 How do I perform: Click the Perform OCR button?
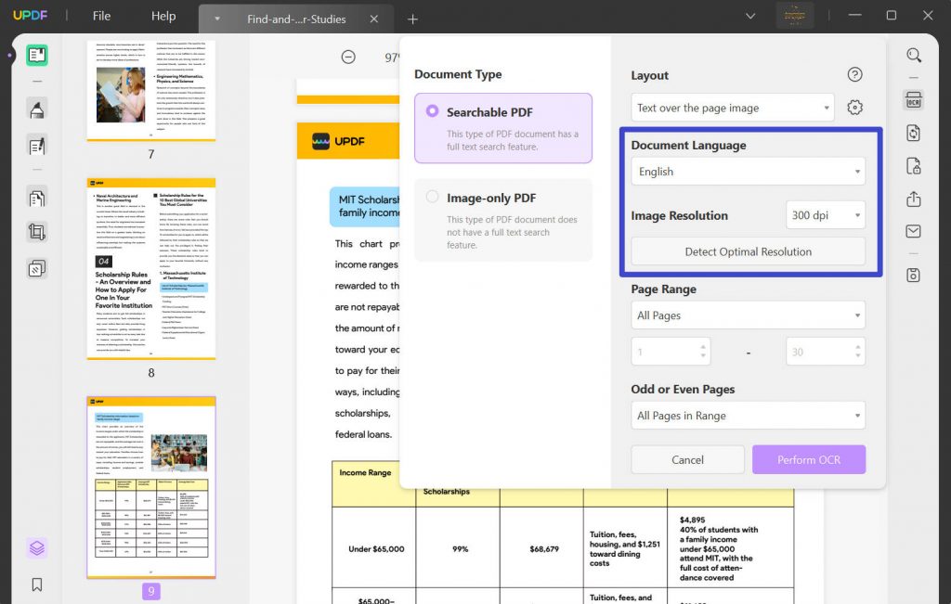pyautogui.click(x=808, y=459)
